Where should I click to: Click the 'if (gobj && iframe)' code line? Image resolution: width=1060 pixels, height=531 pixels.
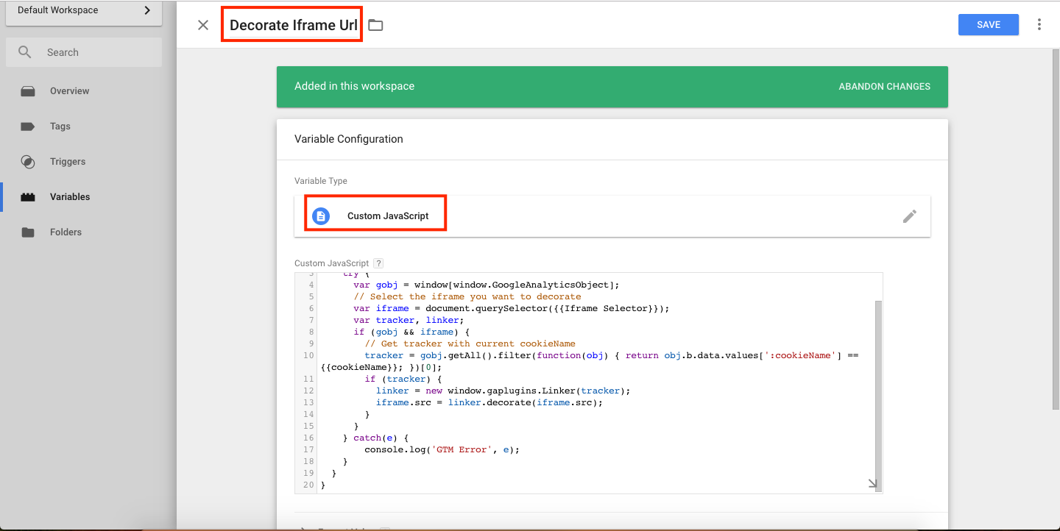click(x=411, y=332)
